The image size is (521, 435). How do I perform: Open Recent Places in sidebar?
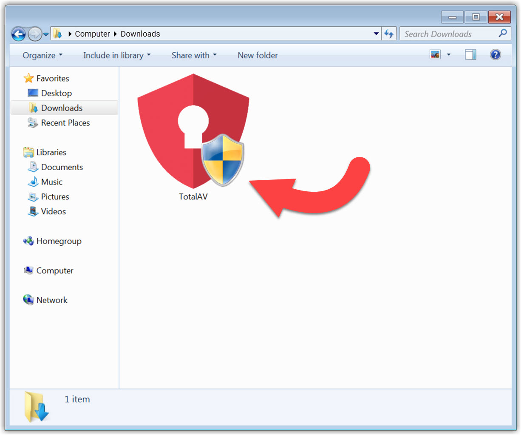tap(65, 123)
